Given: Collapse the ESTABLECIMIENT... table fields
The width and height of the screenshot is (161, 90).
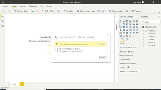Looking at the screenshot, I should click(x=141, y=27).
